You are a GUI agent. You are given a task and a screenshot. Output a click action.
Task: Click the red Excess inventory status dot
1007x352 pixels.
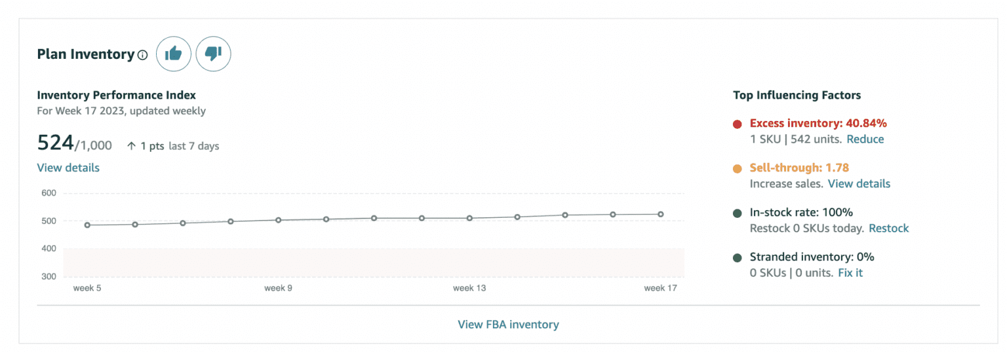pos(737,124)
